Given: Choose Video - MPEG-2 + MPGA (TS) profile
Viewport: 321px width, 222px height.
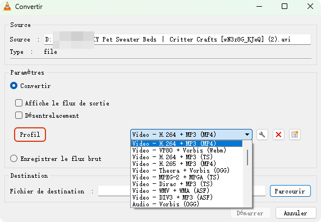Looking at the screenshot, I should (x=186, y=177).
